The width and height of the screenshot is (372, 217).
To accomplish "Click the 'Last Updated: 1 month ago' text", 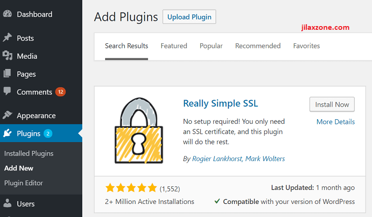I will tap(313, 188).
